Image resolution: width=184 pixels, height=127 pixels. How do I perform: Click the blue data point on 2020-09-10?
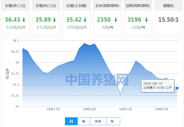coord(177,88)
